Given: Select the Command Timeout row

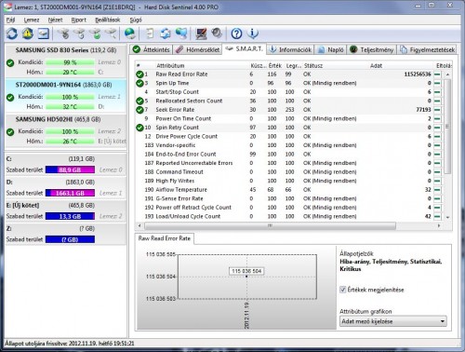Looking at the screenshot, I should 288,172.
